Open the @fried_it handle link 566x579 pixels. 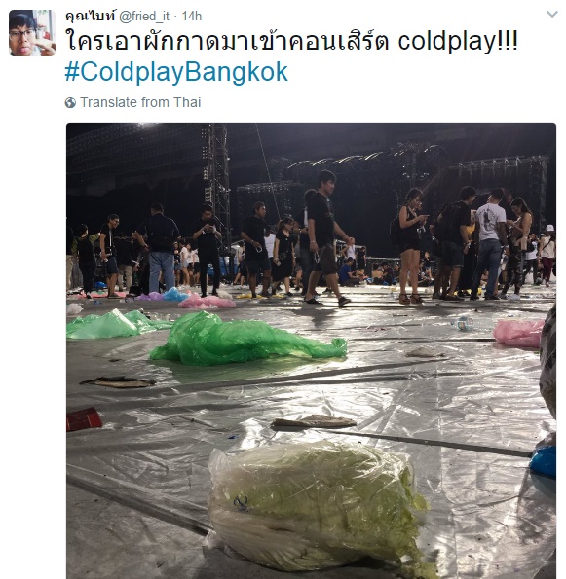point(144,17)
